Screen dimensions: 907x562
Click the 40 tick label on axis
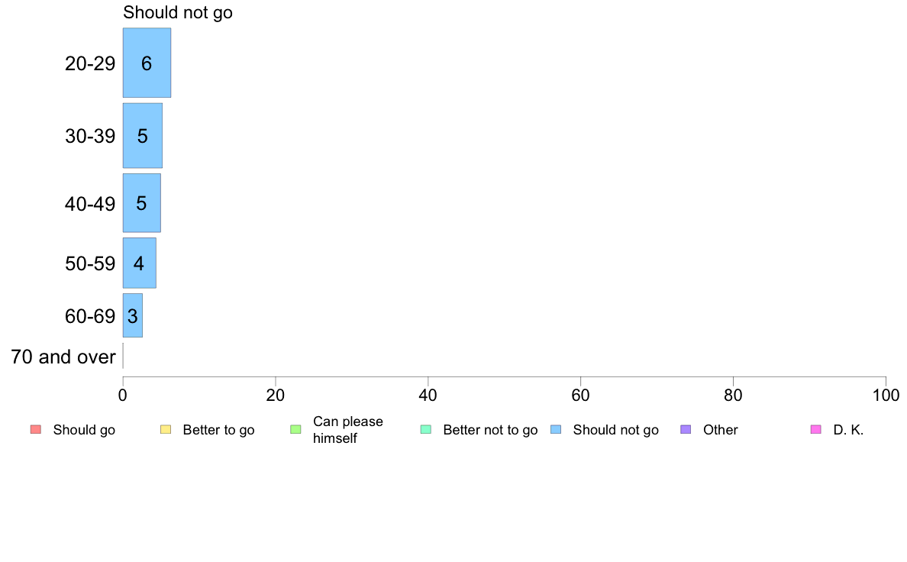428,396
